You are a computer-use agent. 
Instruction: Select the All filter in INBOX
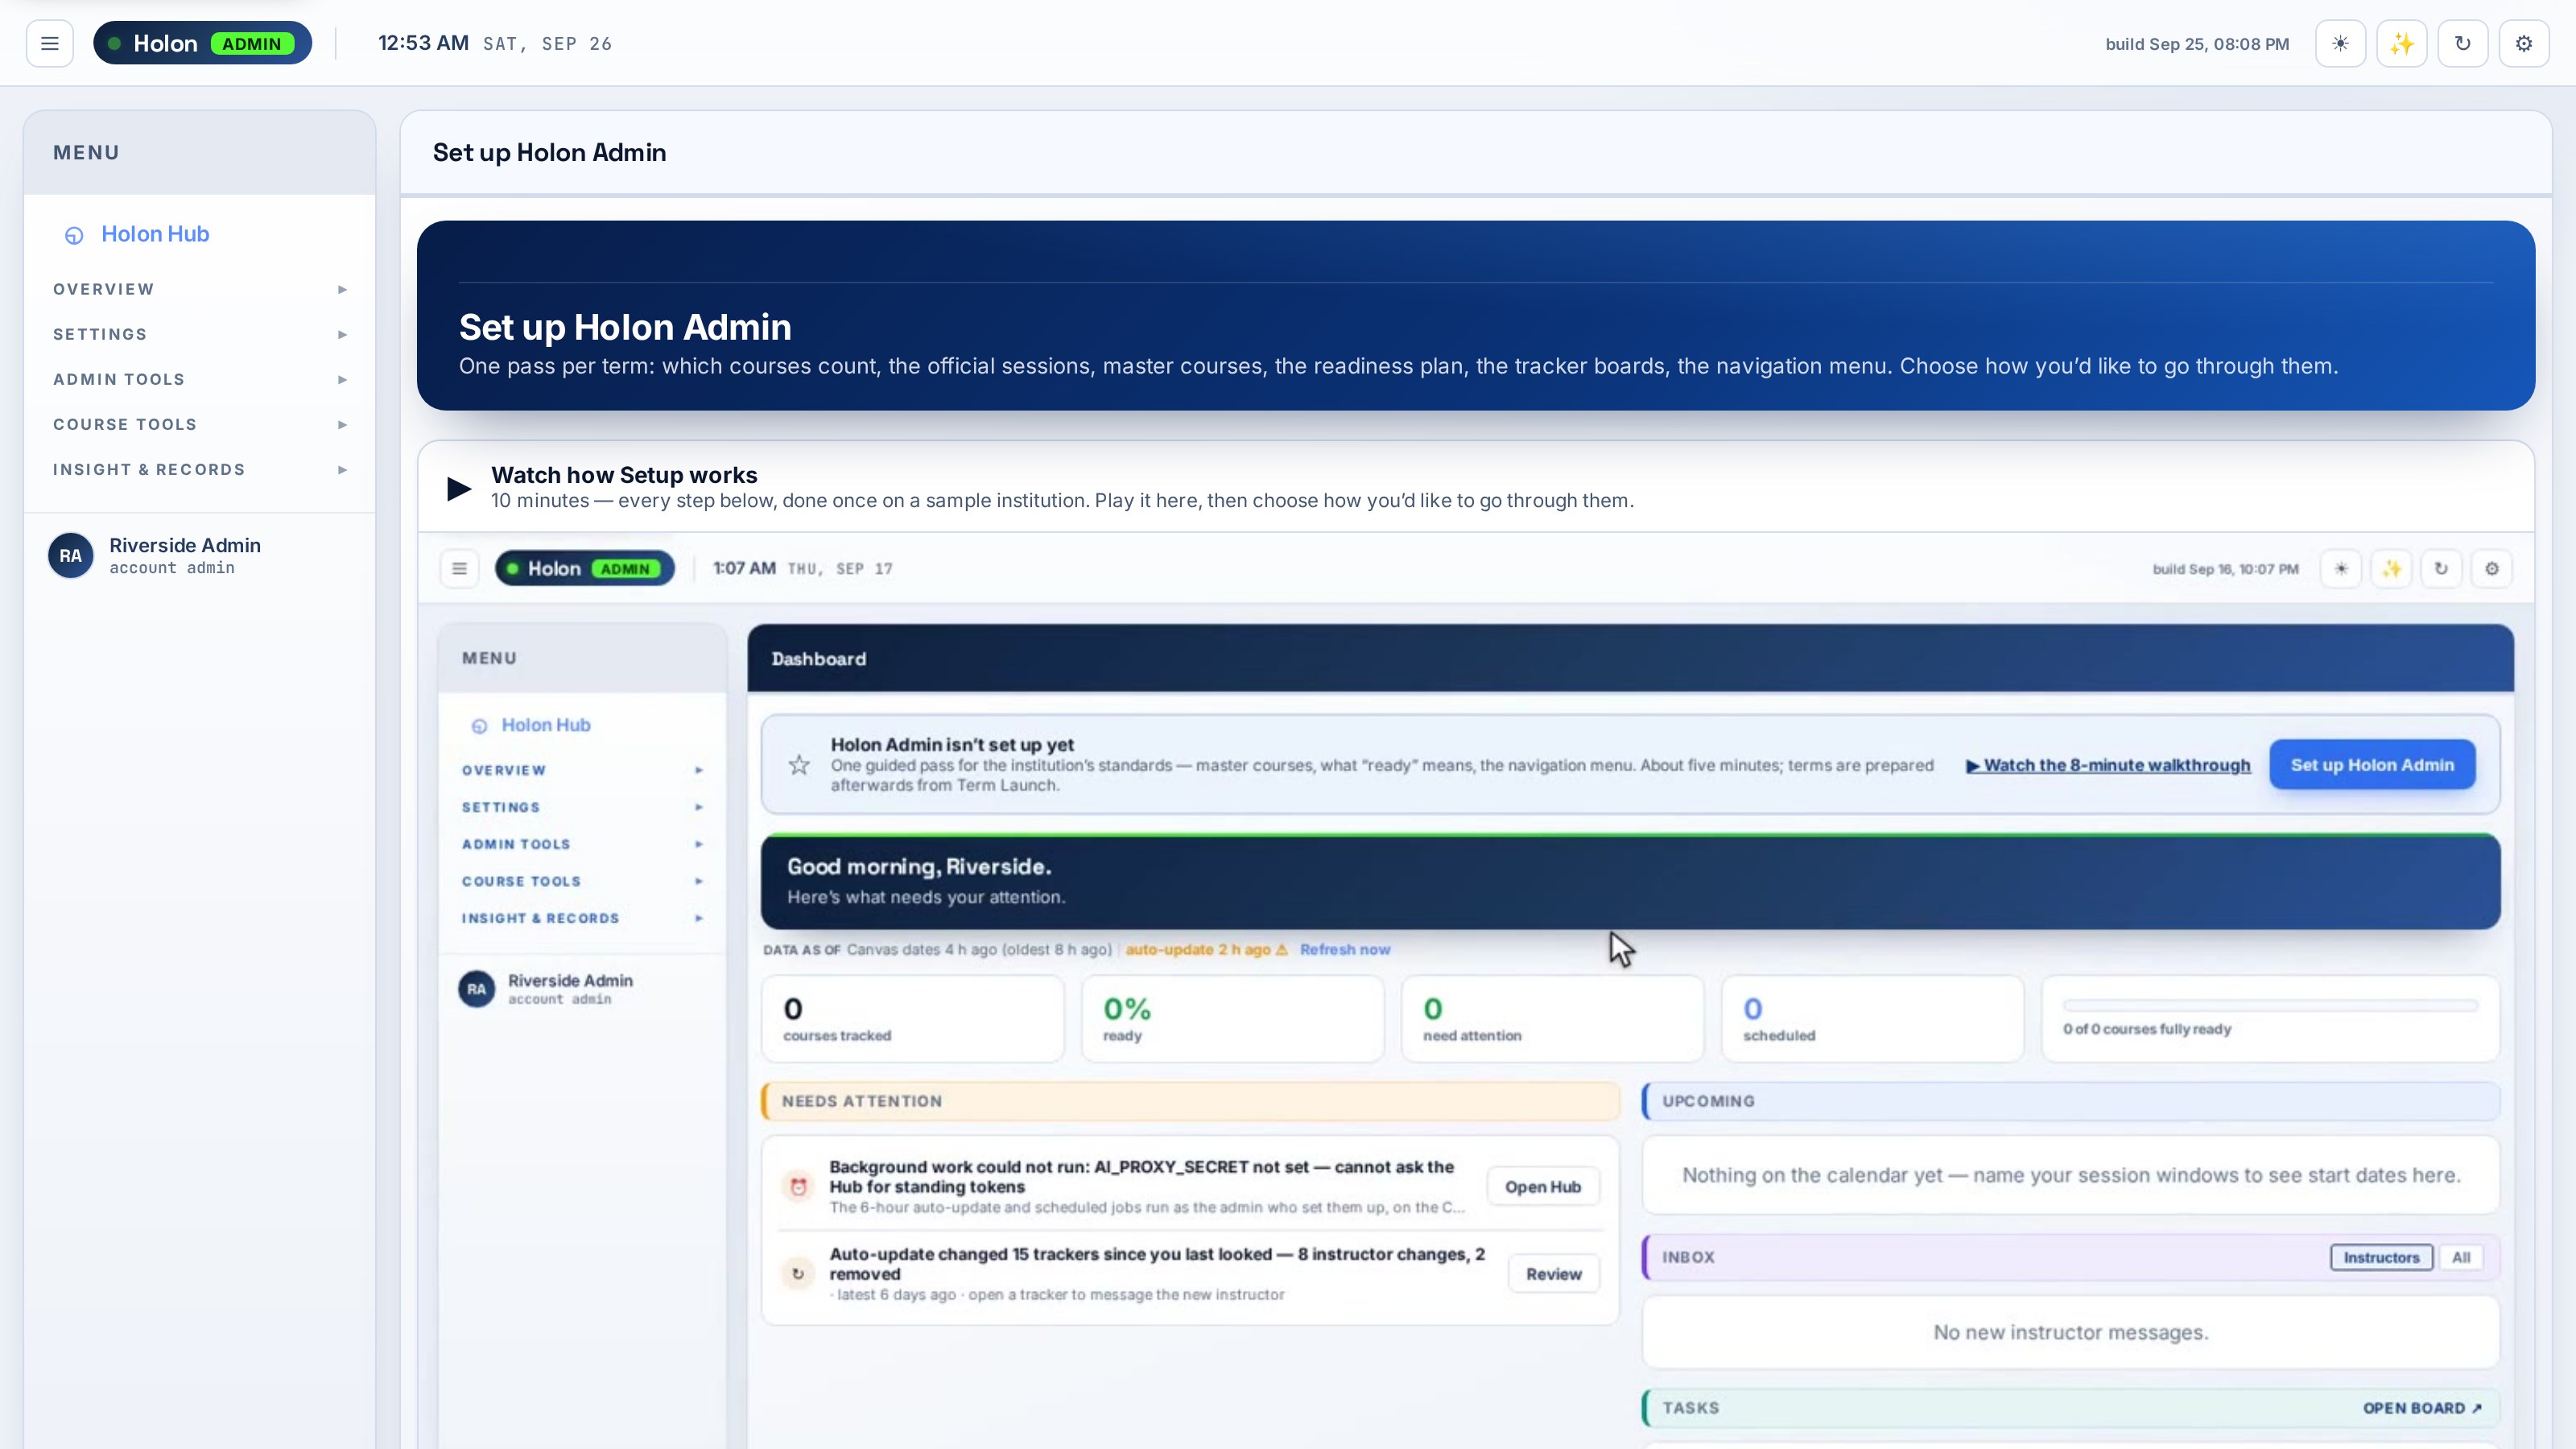point(2460,1257)
